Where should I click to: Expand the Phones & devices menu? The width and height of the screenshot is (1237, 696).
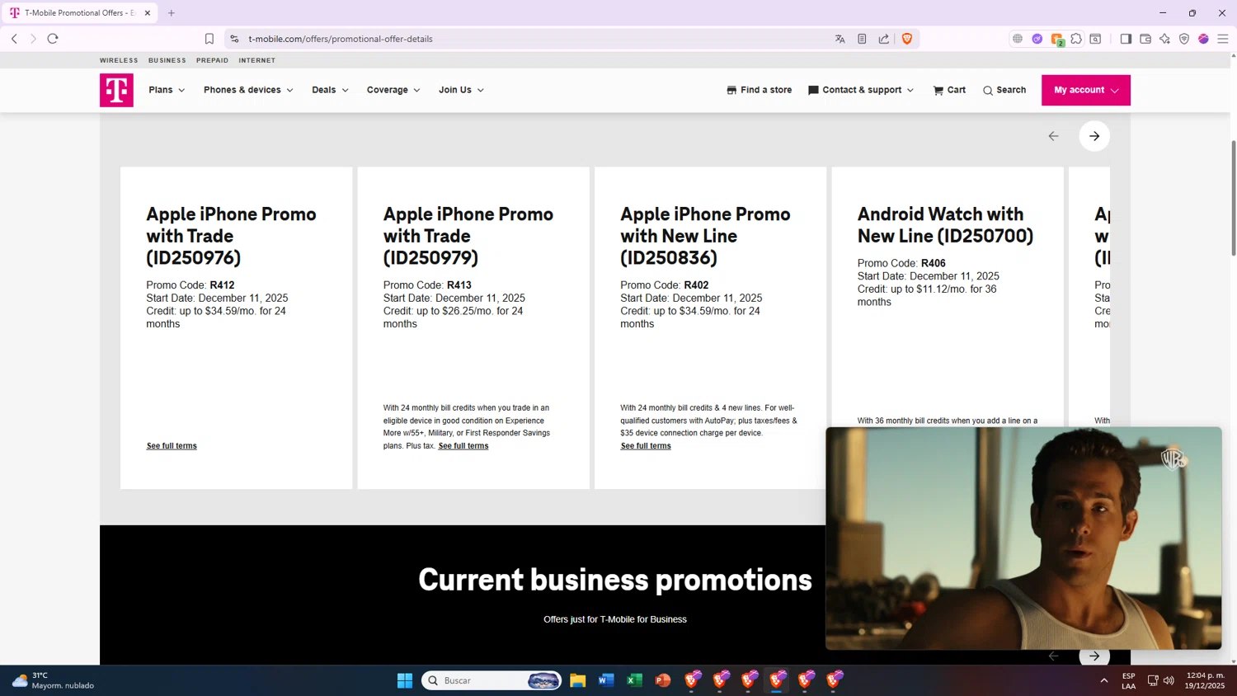(248, 90)
